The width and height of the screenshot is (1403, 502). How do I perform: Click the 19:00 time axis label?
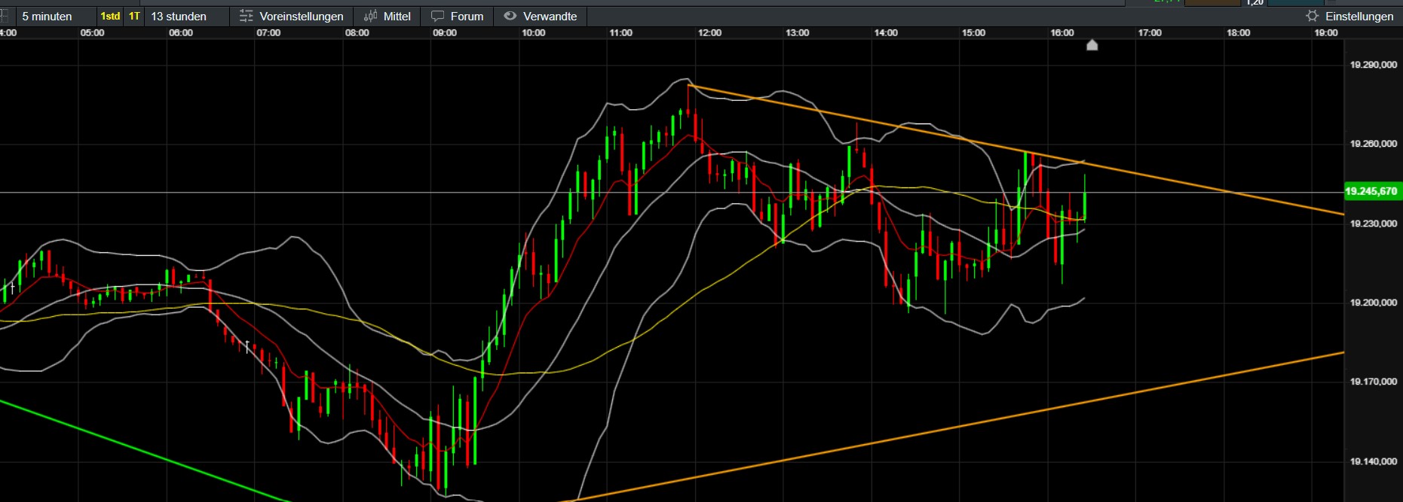pos(1326,33)
